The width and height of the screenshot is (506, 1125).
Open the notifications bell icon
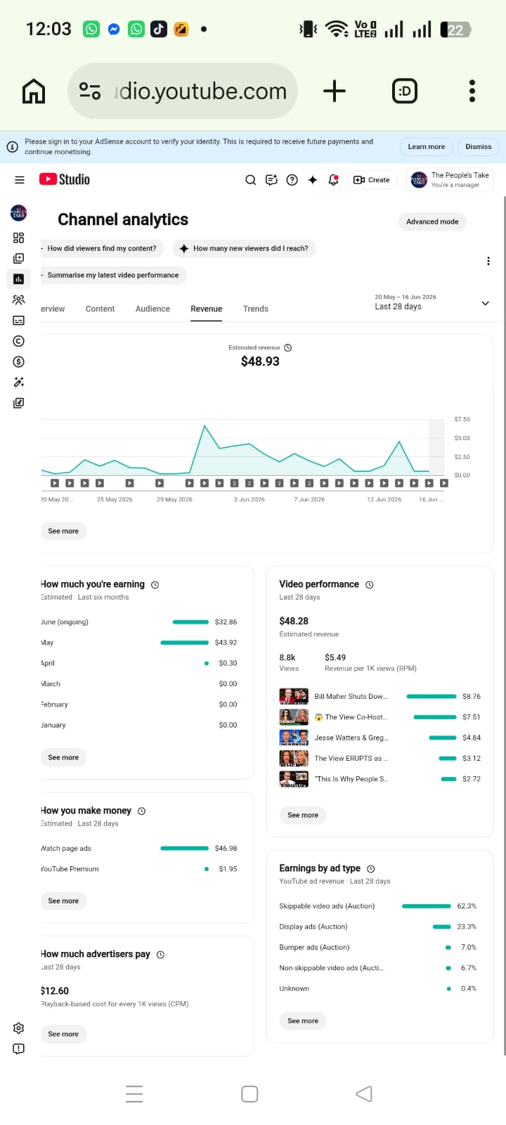tap(334, 180)
